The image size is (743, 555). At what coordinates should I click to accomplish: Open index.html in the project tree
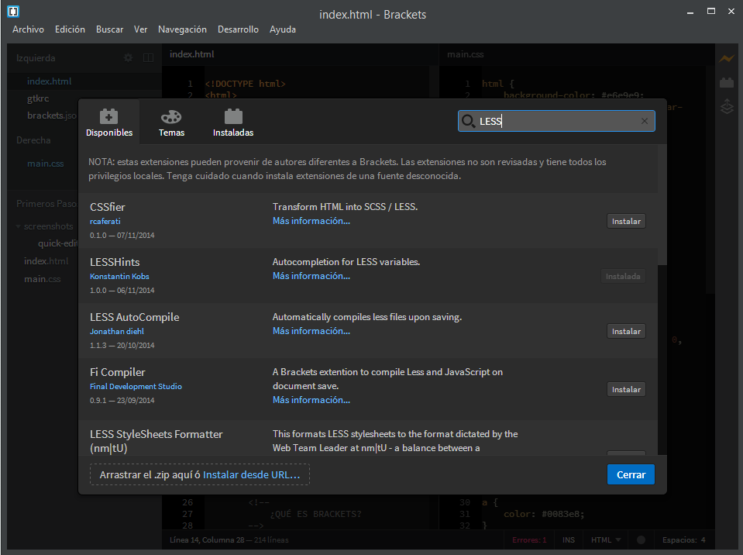(x=46, y=261)
